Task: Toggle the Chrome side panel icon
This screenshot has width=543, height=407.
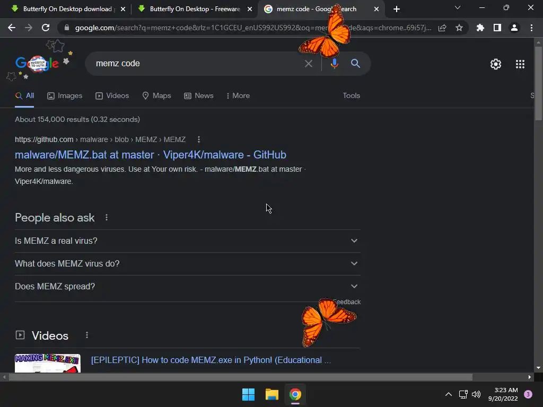Action: [497, 28]
